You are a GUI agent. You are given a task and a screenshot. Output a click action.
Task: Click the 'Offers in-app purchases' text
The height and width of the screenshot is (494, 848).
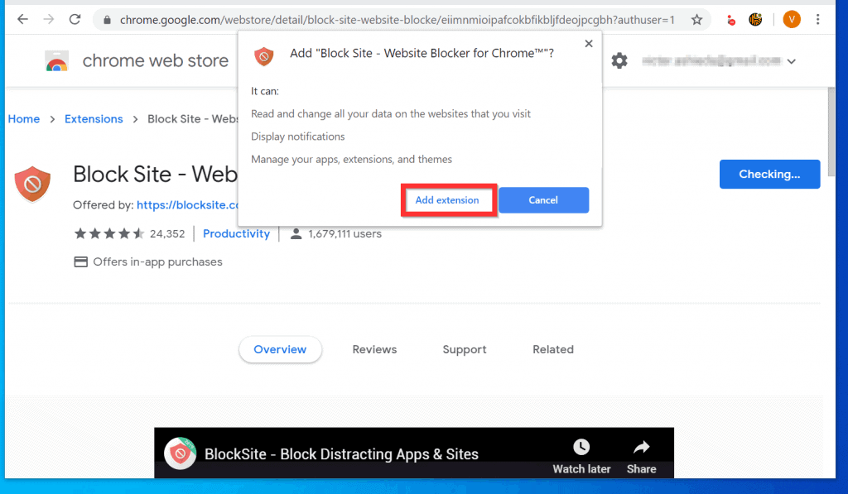point(157,262)
